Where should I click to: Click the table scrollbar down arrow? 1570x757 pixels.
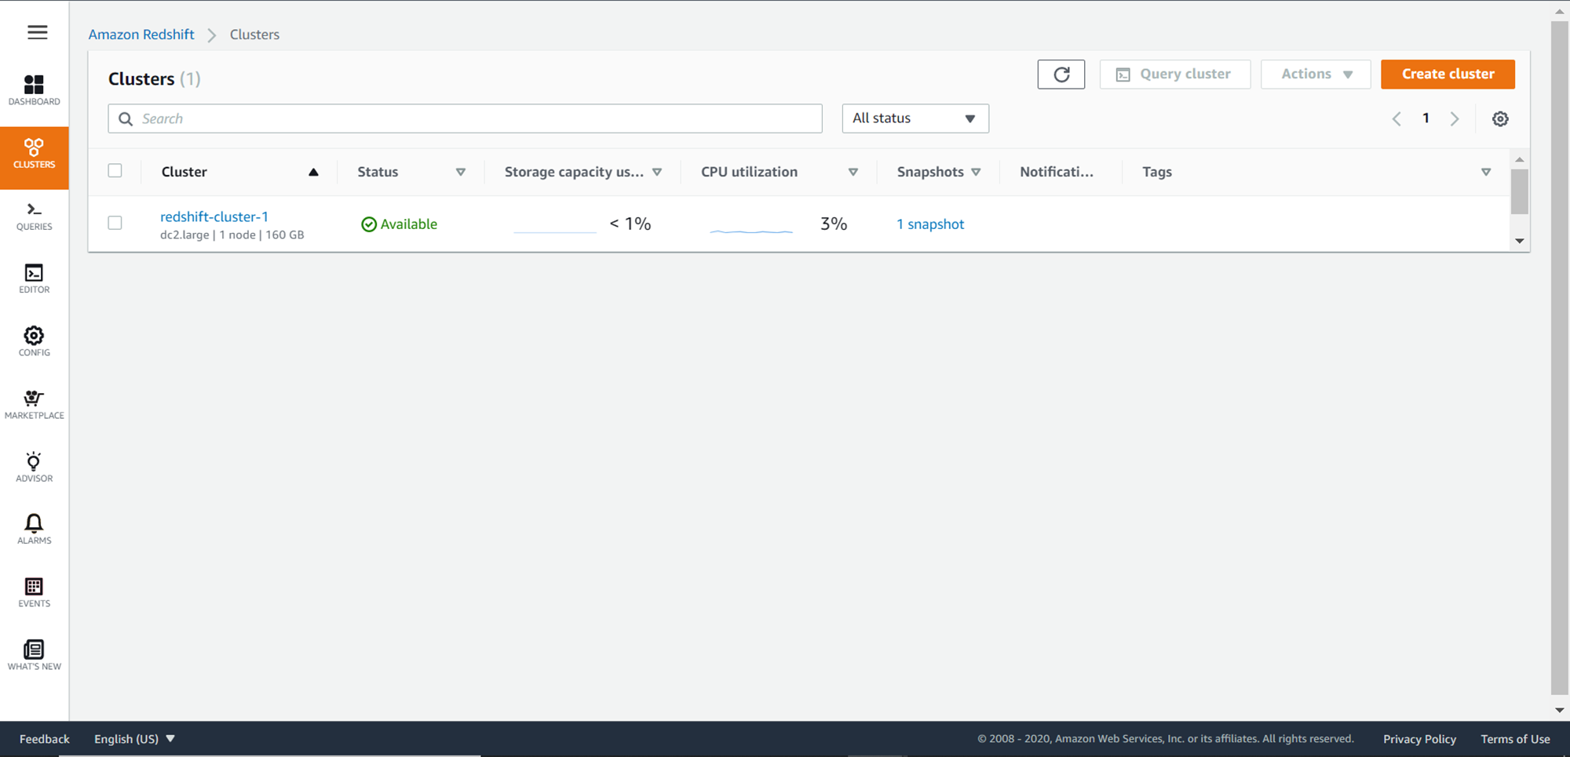tap(1520, 241)
